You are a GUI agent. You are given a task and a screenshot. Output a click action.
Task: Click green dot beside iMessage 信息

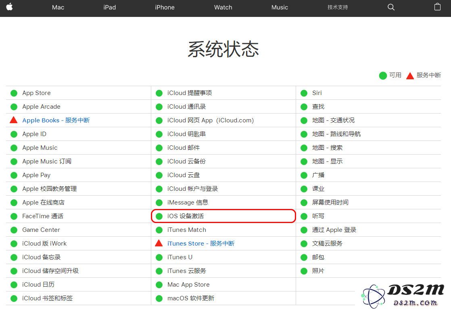pyautogui.click(x=159, y=203)
